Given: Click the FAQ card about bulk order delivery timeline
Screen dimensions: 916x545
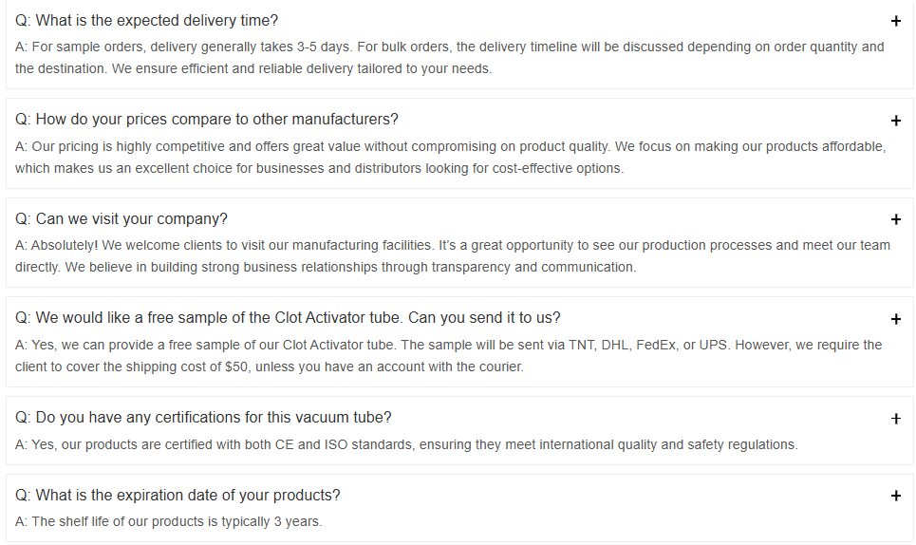Looking at the screenshot, I should pos(459,45).
